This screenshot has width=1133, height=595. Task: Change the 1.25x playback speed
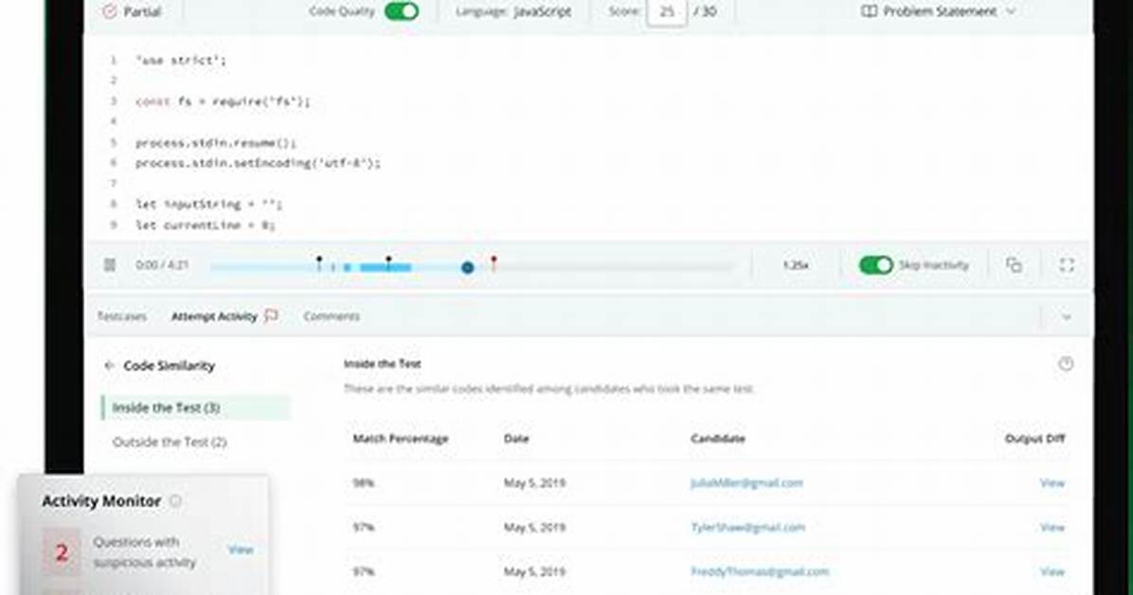pyautogui.click(x=796, y=265)
